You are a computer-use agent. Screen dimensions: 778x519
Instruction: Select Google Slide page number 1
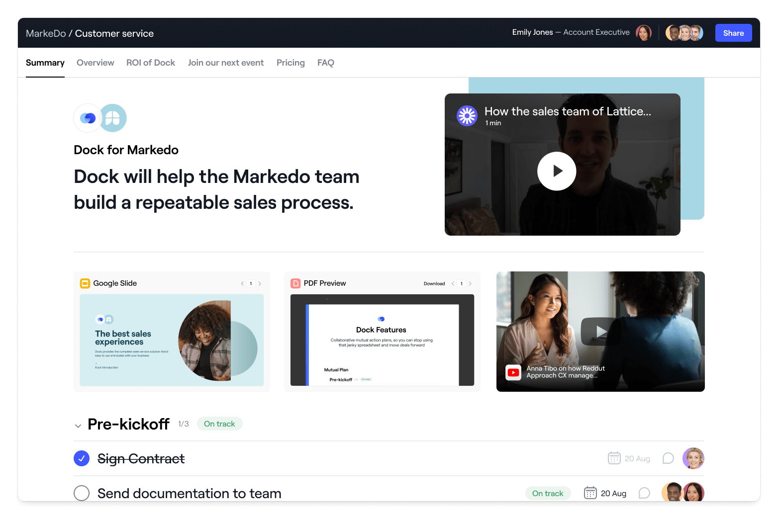click(251, 283)
